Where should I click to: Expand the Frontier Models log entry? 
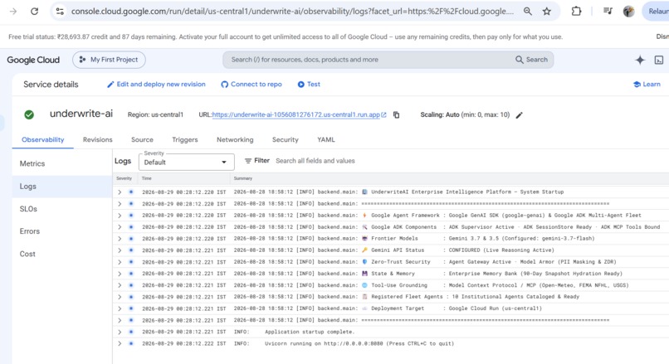click(x=120, y=239)
